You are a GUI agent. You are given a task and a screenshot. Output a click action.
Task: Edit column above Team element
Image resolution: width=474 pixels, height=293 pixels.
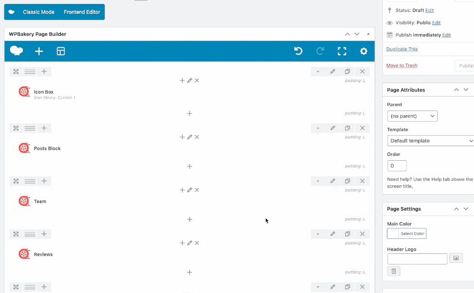[x=189, y=190]
